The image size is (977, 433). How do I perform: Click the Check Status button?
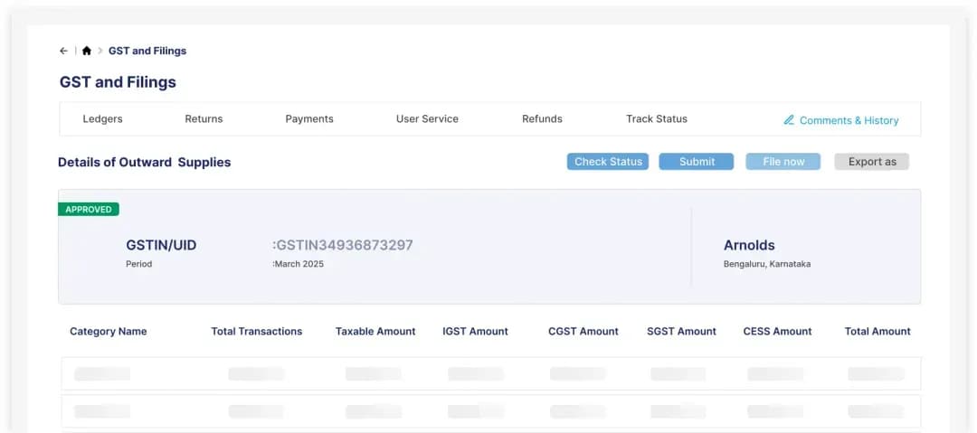608,162
